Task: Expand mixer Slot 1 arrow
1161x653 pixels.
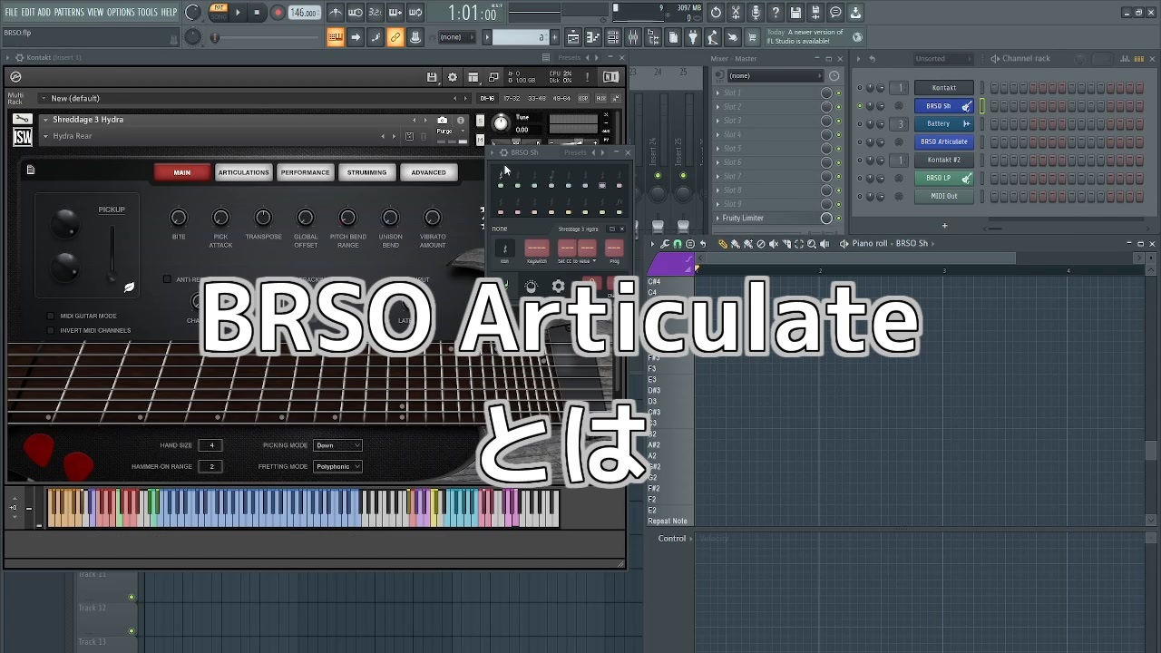Action: (x=717, y=93)
